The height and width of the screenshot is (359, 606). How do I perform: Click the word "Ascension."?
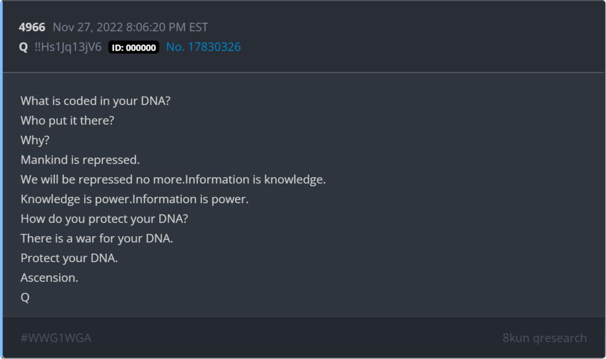point(49,278)
